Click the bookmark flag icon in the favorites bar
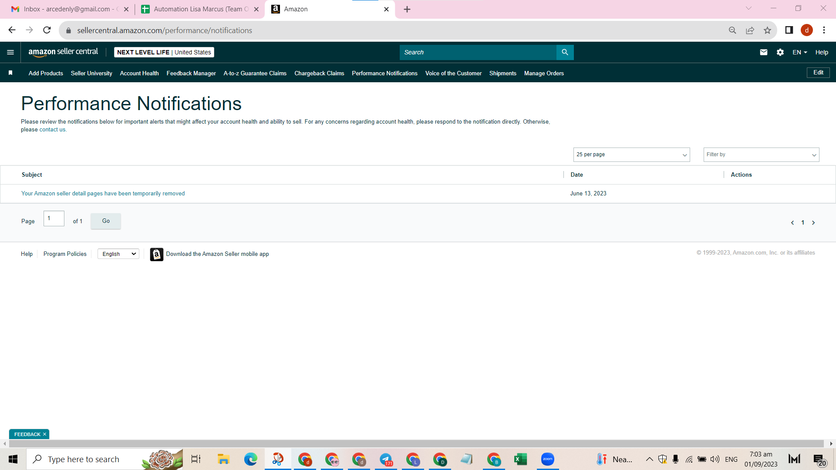The image size is (836, 470). pyautogui.click(x=10, y=73)
